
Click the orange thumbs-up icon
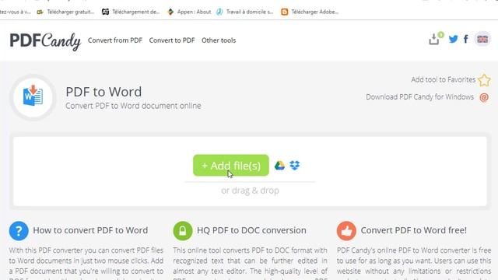point(346,231)
